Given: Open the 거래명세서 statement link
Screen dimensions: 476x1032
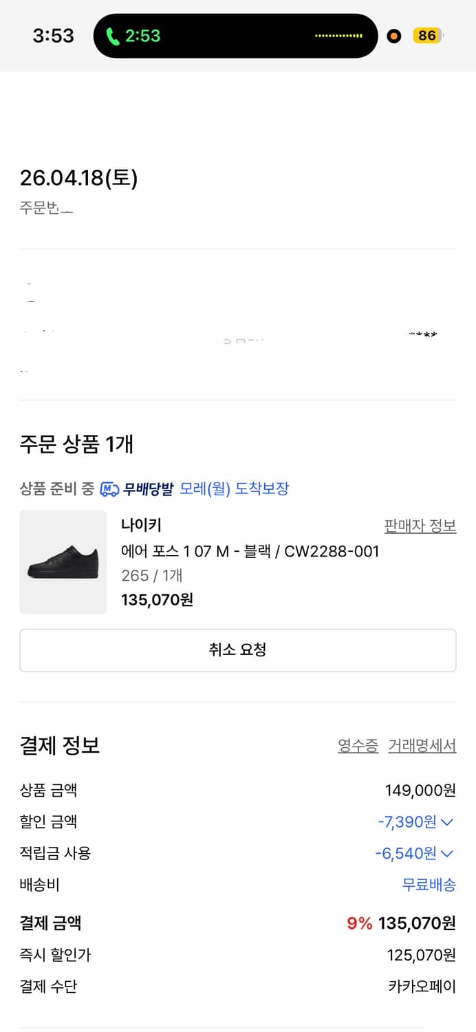Looking at the screenshot, I should 422,746.
